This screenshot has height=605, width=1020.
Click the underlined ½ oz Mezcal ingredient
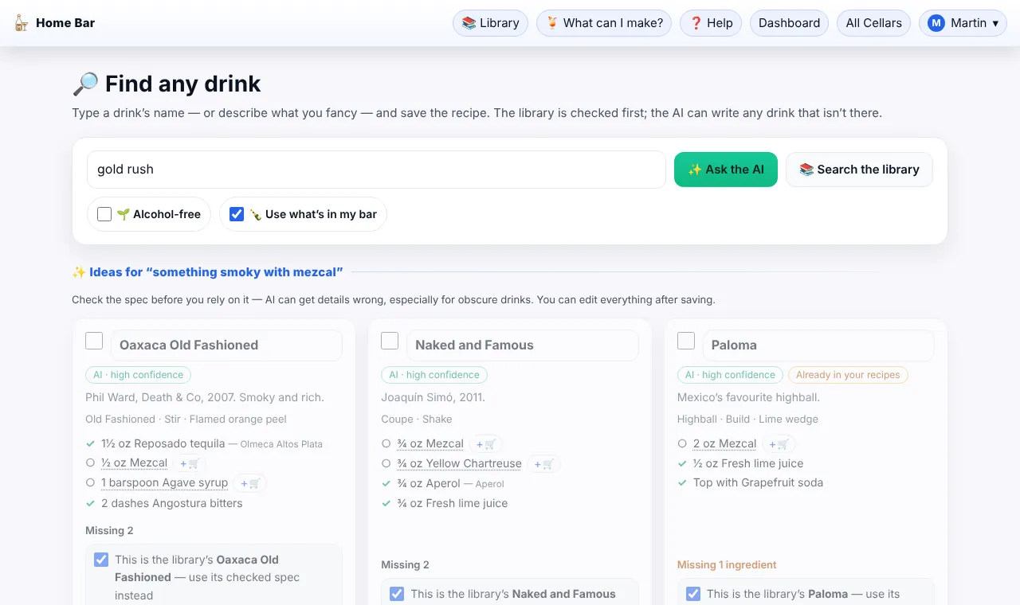pyautogui.click(x=134, y=463)
